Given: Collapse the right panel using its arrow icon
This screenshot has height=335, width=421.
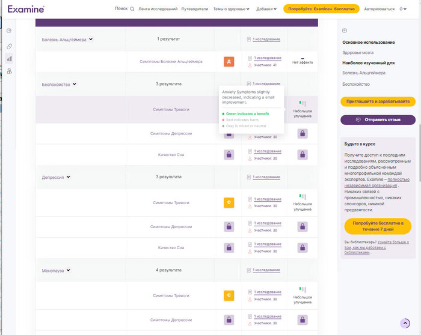Looking at the screenshot, I should point(345,31).
